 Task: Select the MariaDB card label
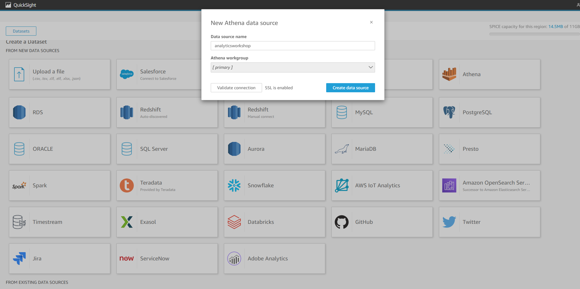point(366,149)
